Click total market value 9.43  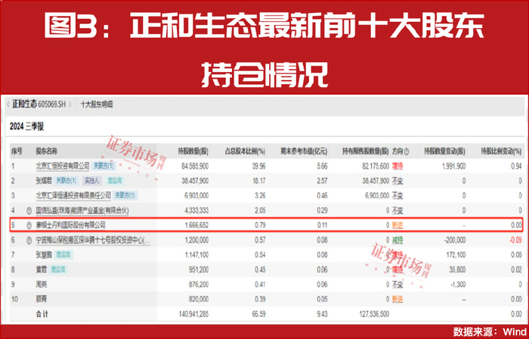click(x=322, y=314)
